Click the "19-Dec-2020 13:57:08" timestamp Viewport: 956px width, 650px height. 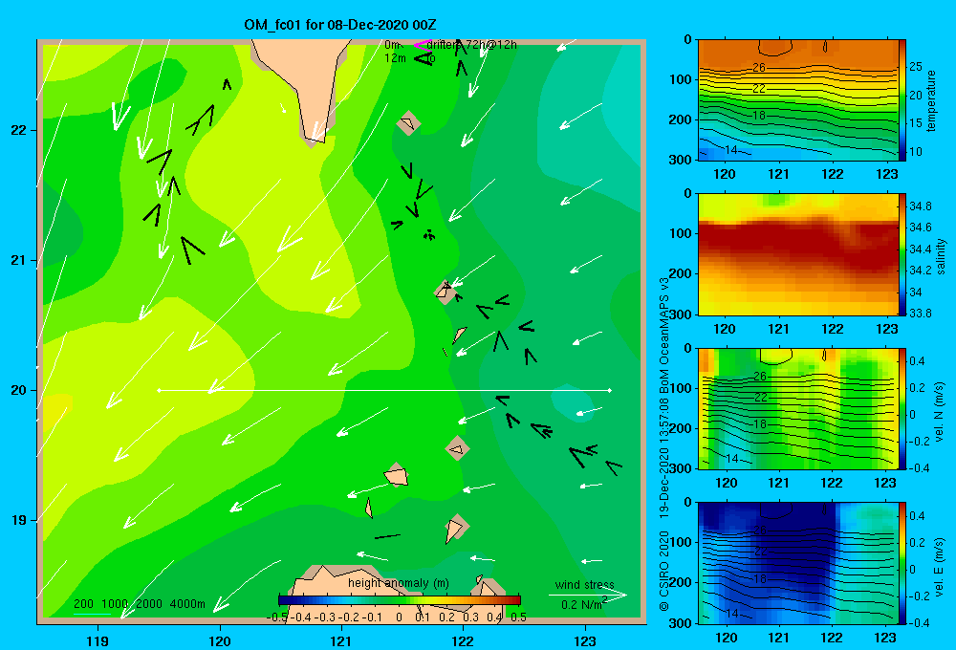pos(664,456)
